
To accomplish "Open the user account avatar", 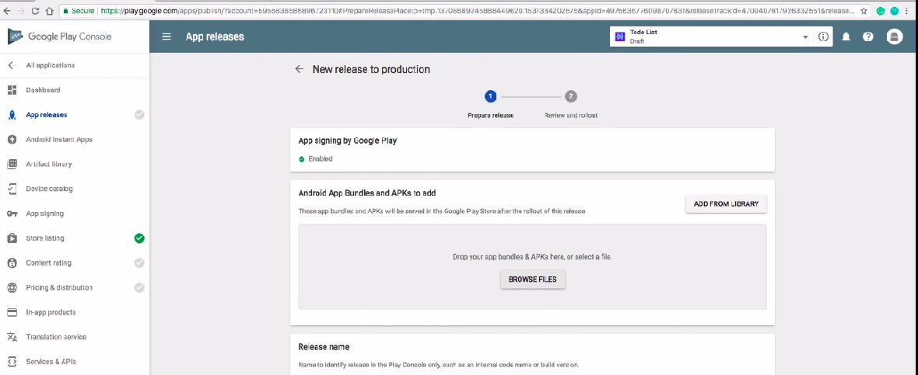I will tap(895, 36).
